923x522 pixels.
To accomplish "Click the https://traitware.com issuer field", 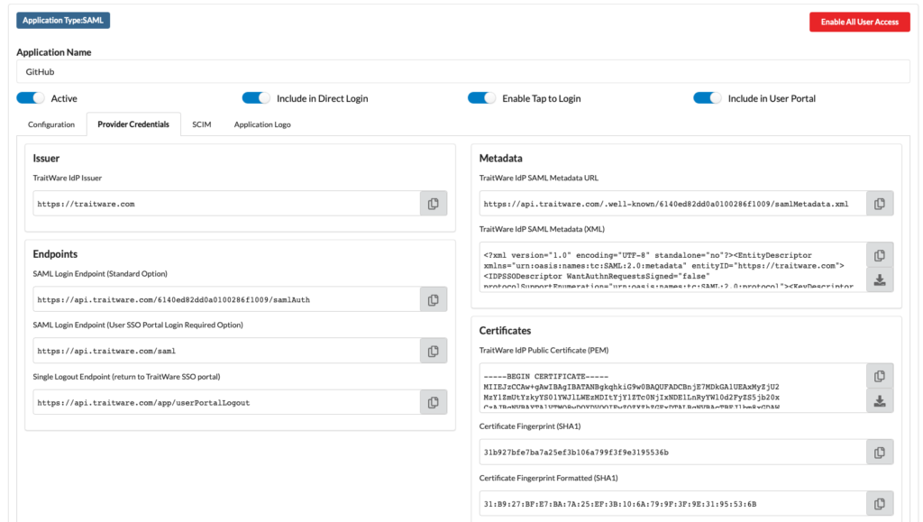I will click(226, 204).
